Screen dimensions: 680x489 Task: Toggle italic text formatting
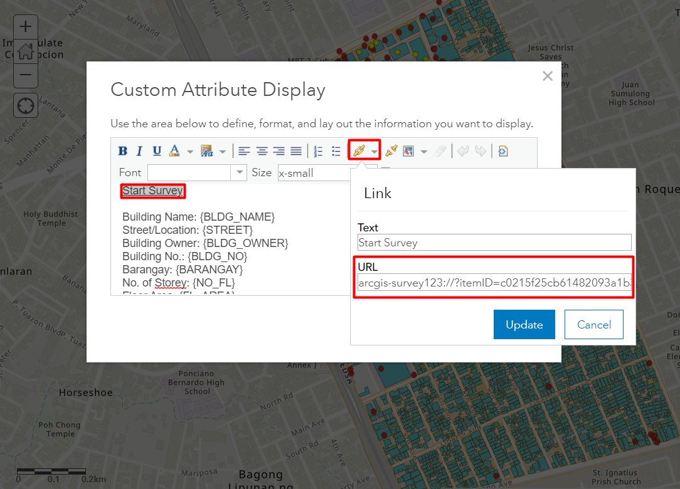coord(140,151)
